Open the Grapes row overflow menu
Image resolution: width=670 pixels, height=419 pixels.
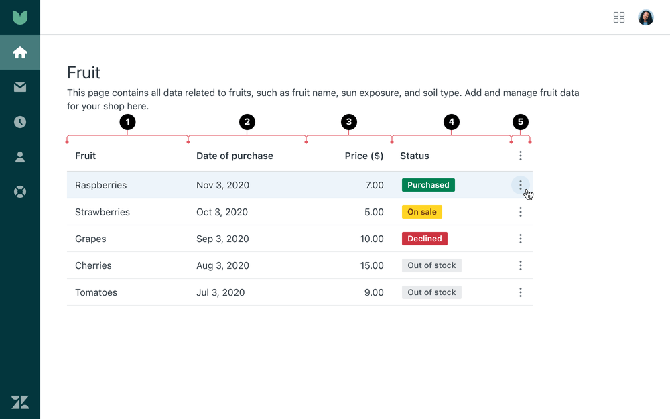[521, 239]
